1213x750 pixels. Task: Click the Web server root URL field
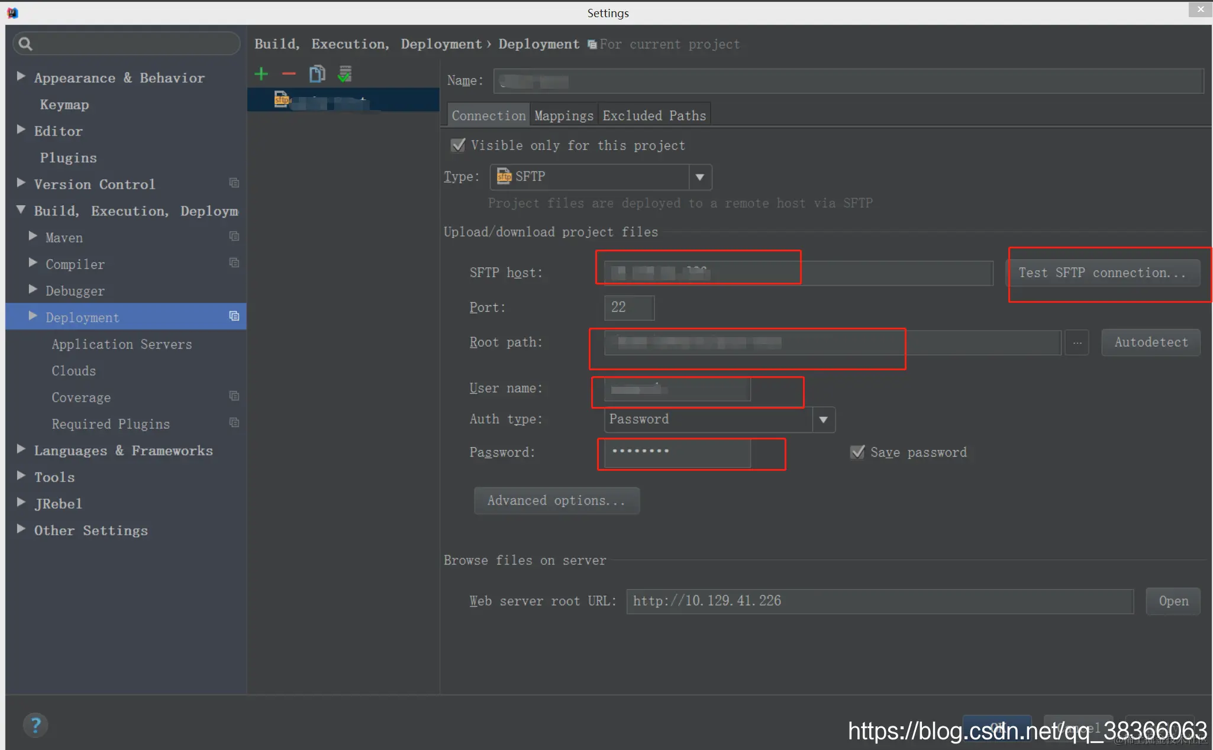click(x=879, y=601)
